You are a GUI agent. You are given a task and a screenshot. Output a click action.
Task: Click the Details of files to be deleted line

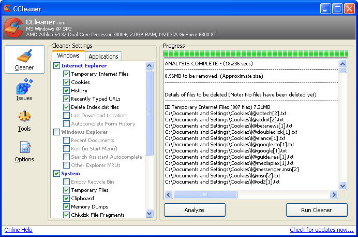(241, 95)
